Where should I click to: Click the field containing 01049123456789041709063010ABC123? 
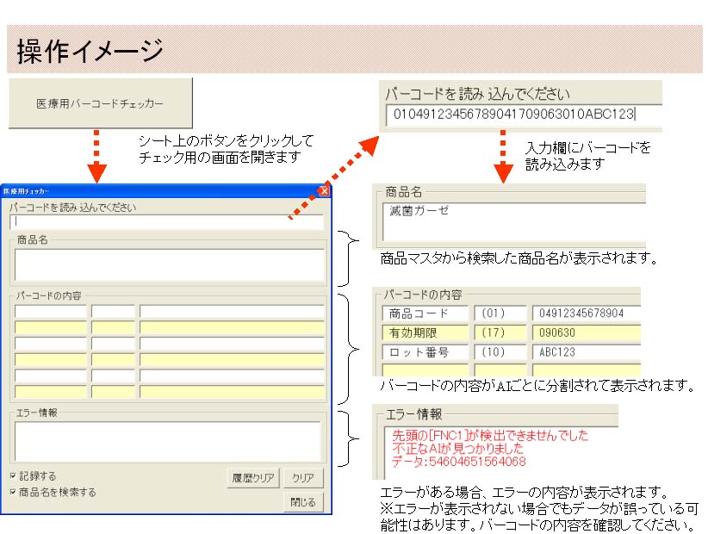click(x=524, y=115)
